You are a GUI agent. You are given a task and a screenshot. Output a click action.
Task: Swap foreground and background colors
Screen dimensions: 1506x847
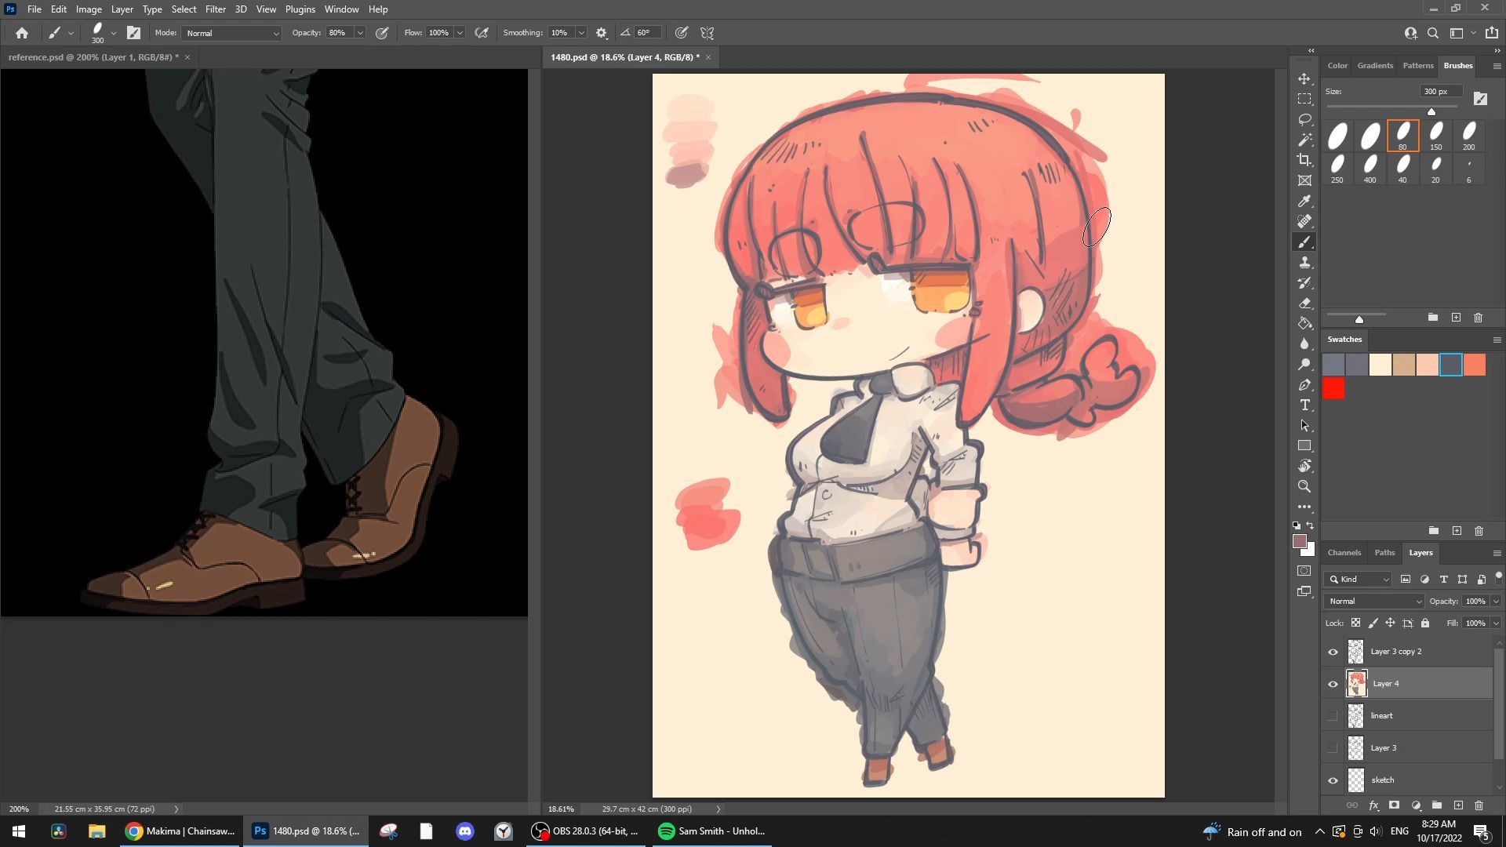[x=1310, y=526]
